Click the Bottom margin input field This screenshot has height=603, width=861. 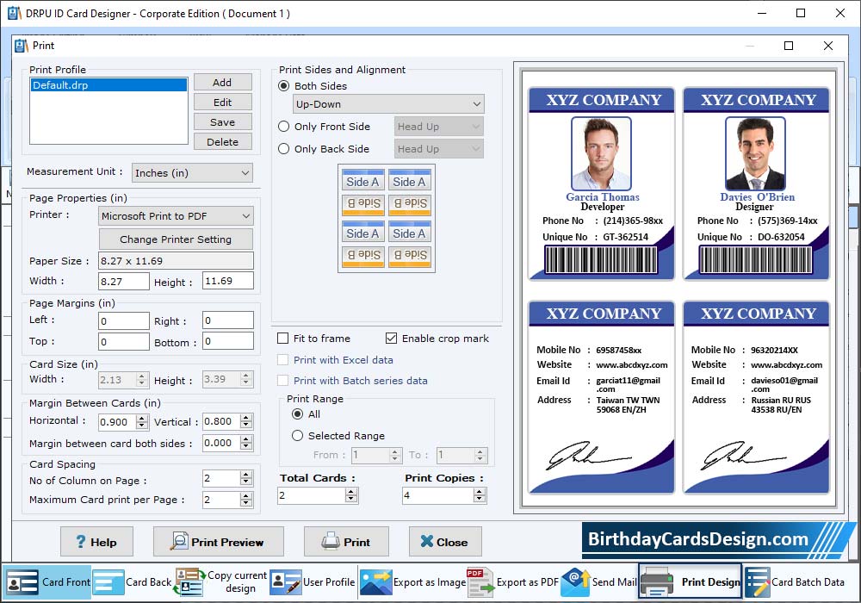coord(228,341)
